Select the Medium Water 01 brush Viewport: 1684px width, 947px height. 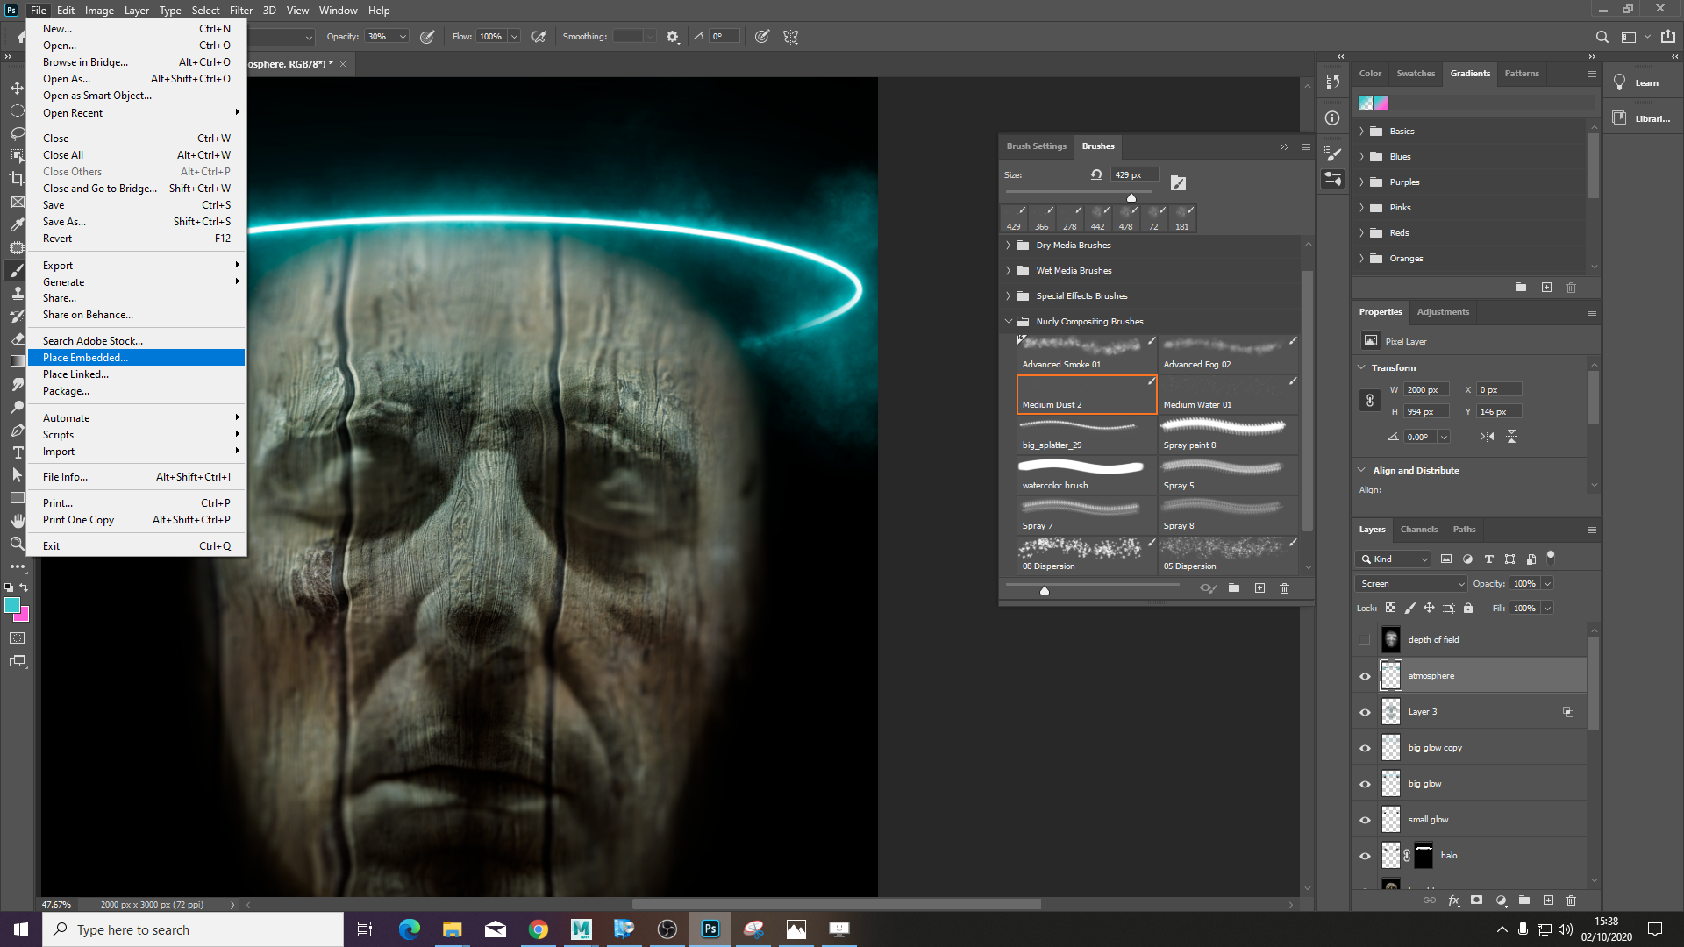(x=1228, y=395)
